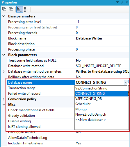Viewport: 130px width, 147px height.
Task: Edit the Processing threads value
Action: [x=102, y=33]
